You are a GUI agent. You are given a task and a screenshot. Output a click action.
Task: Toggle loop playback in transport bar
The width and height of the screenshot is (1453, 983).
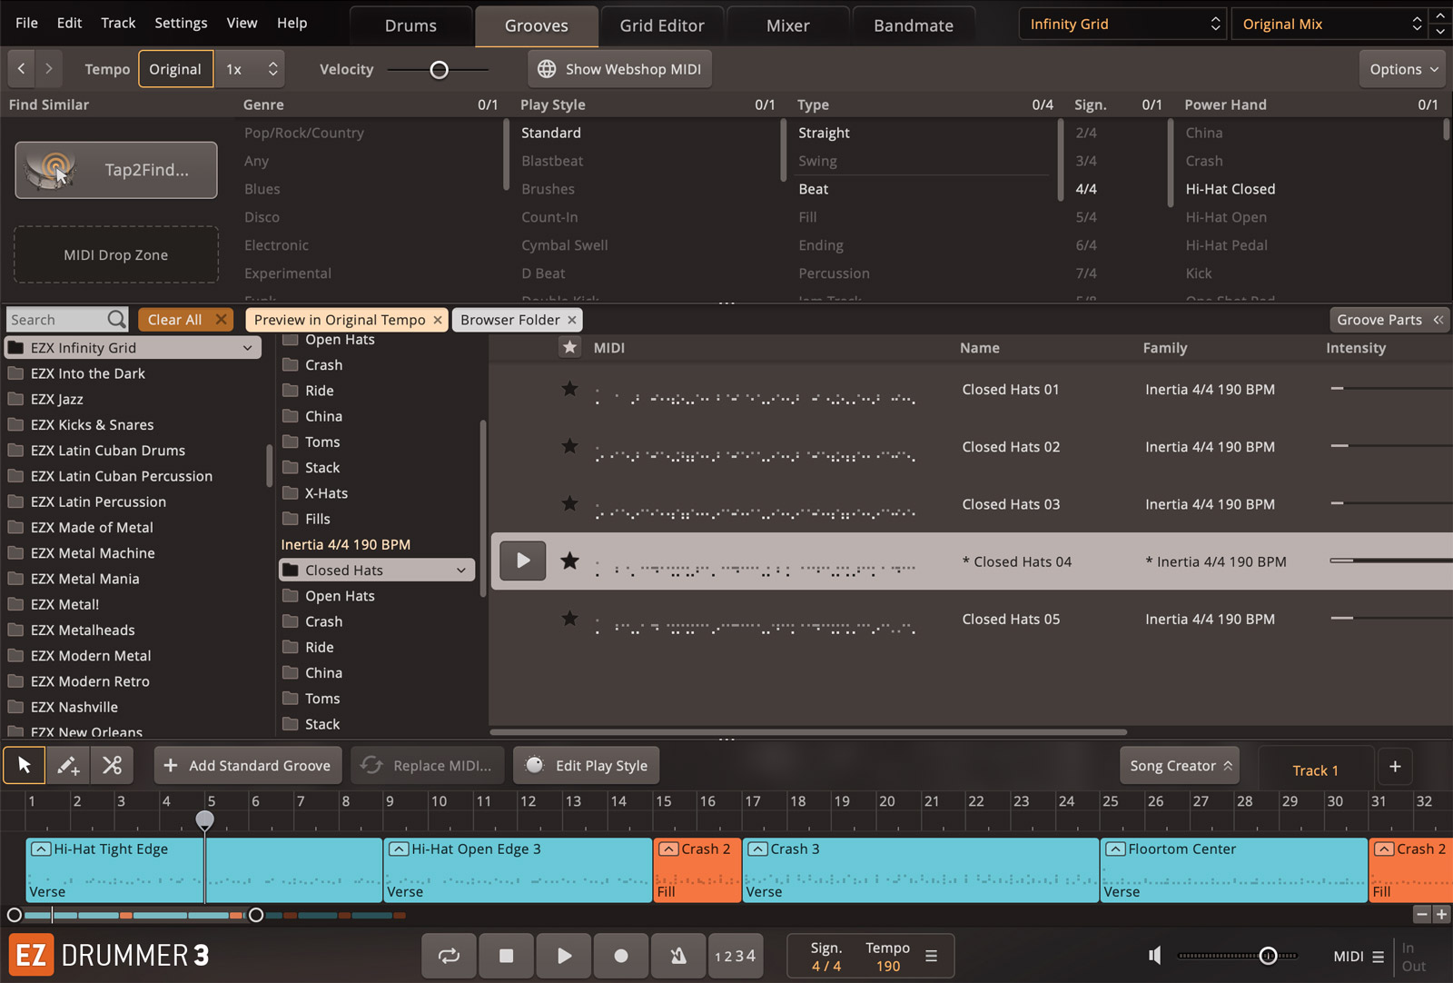(449, 956)
